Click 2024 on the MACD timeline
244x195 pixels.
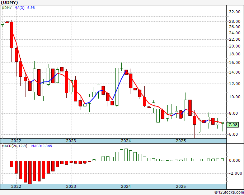(x=126, y=186)
